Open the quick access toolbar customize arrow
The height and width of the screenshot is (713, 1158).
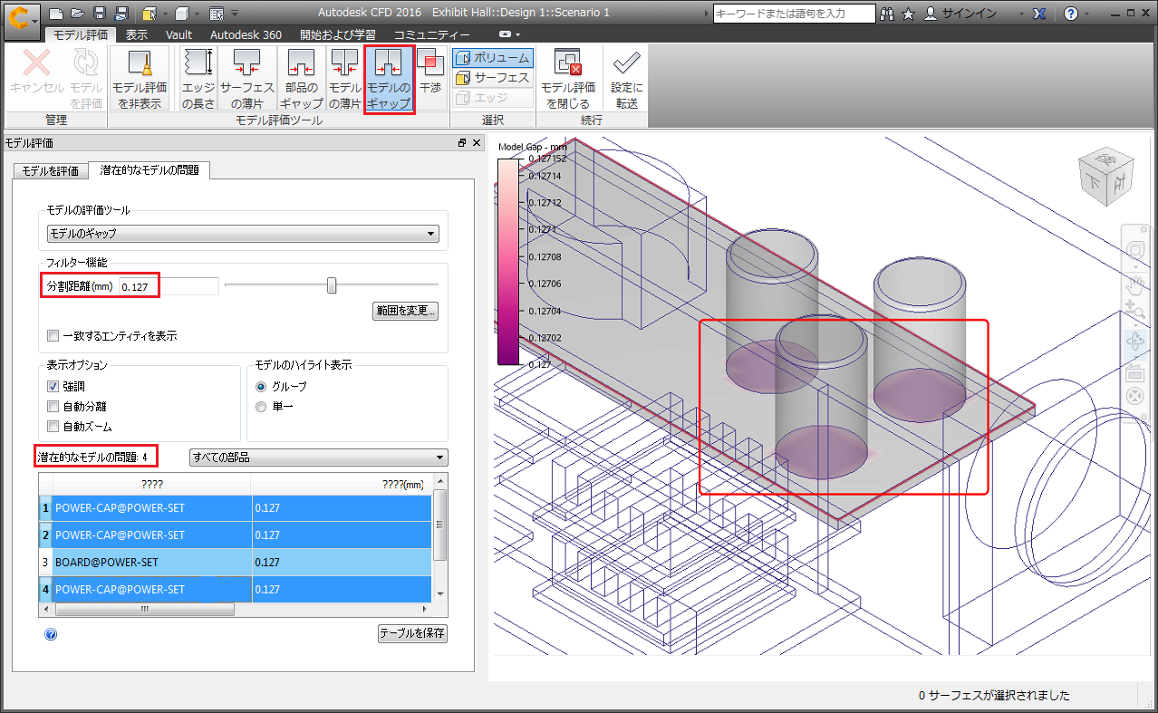(235, 14)
